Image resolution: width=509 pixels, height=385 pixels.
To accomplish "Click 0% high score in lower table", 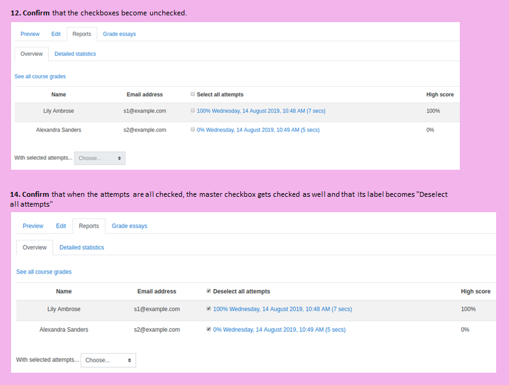I will point(465,330).
